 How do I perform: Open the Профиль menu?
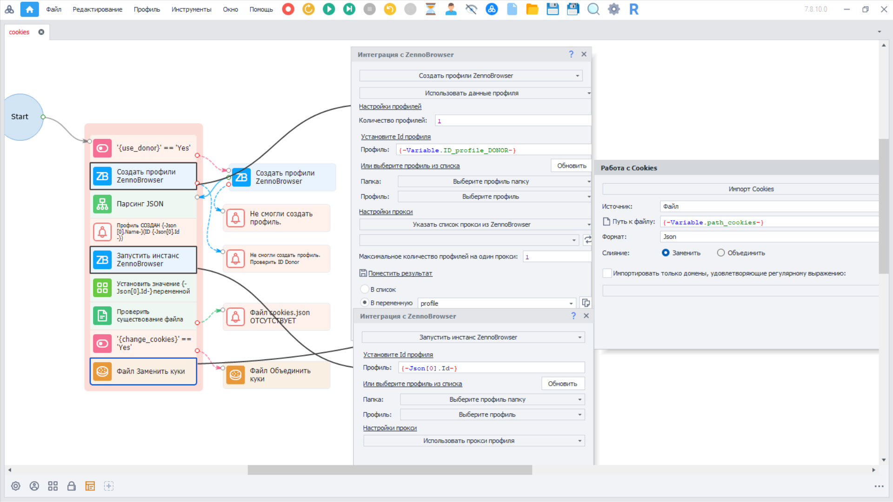147,9
